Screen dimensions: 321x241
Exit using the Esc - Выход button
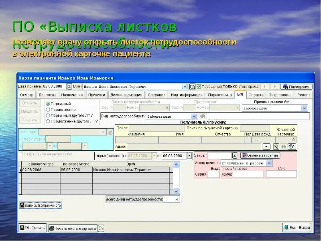coord(297,227)
